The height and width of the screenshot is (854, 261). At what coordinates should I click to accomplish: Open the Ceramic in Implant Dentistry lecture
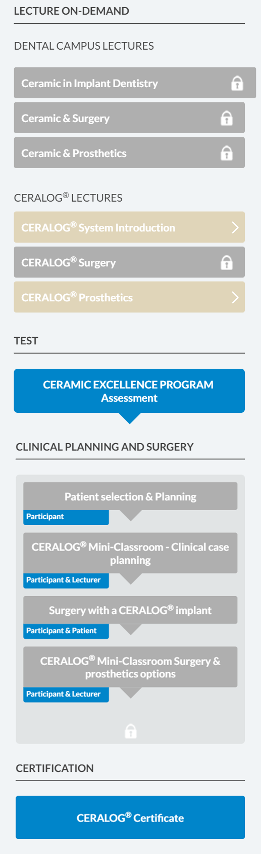pos(135,83)
